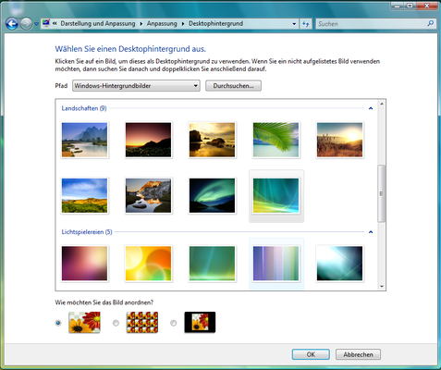Click the Control Panel icon in address bar
The image size is (441, 370).
click(x=46, y=23)
